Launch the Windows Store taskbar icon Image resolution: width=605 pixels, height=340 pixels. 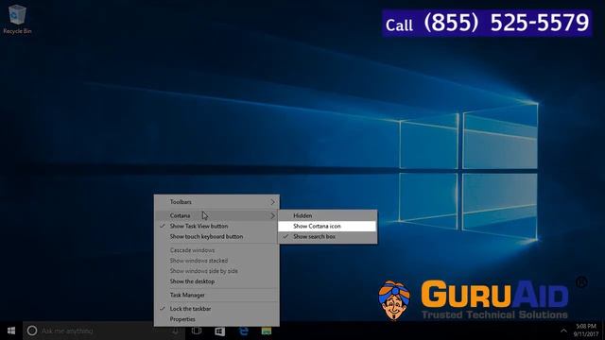point(220,331)
